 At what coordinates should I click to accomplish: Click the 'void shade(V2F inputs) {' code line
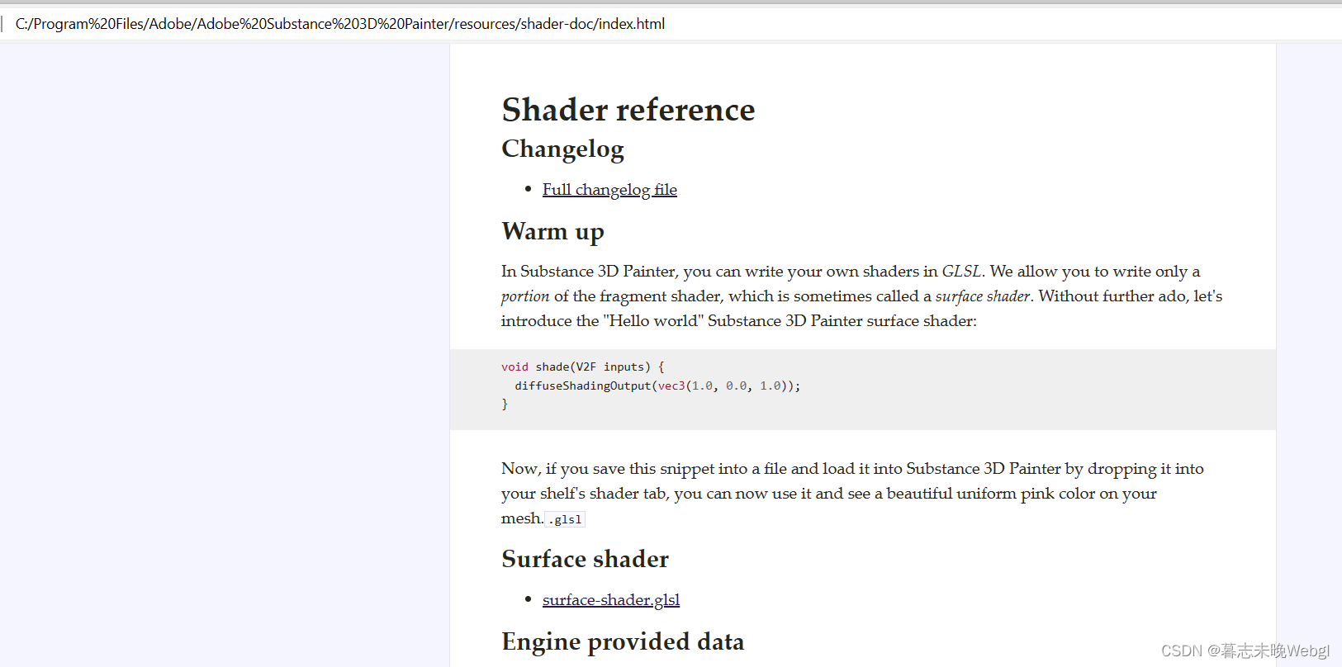(582, 367)
